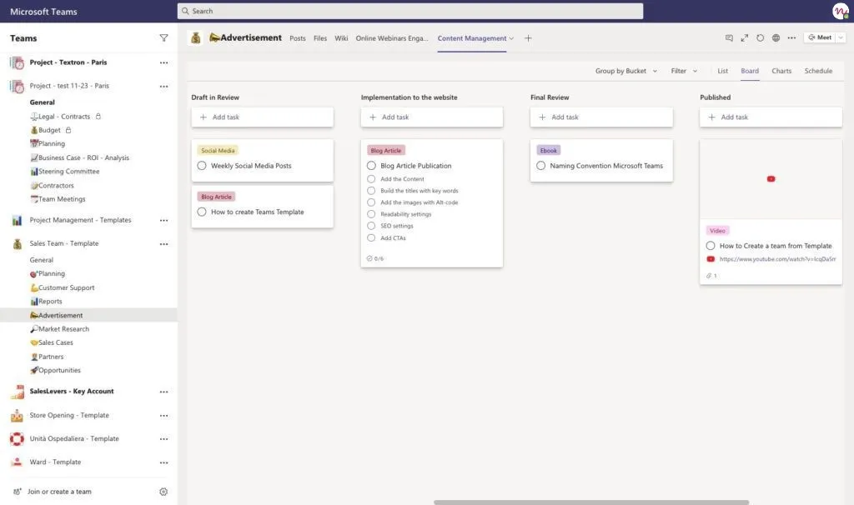Open manage teams gear icon
The width and height of the screenshot is (854, 505).
click(163, 492)
